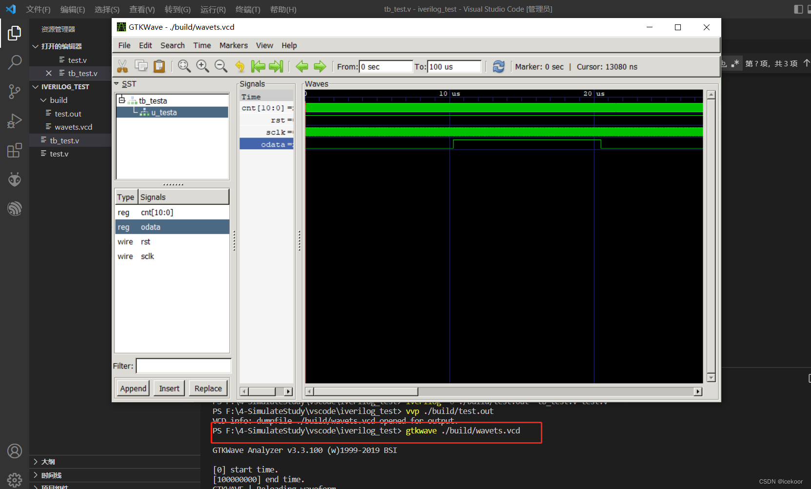The height and width of the screenshot is (489, 811).
Task: Click the Zoom In magnifier icon
Action: (202, 66)
